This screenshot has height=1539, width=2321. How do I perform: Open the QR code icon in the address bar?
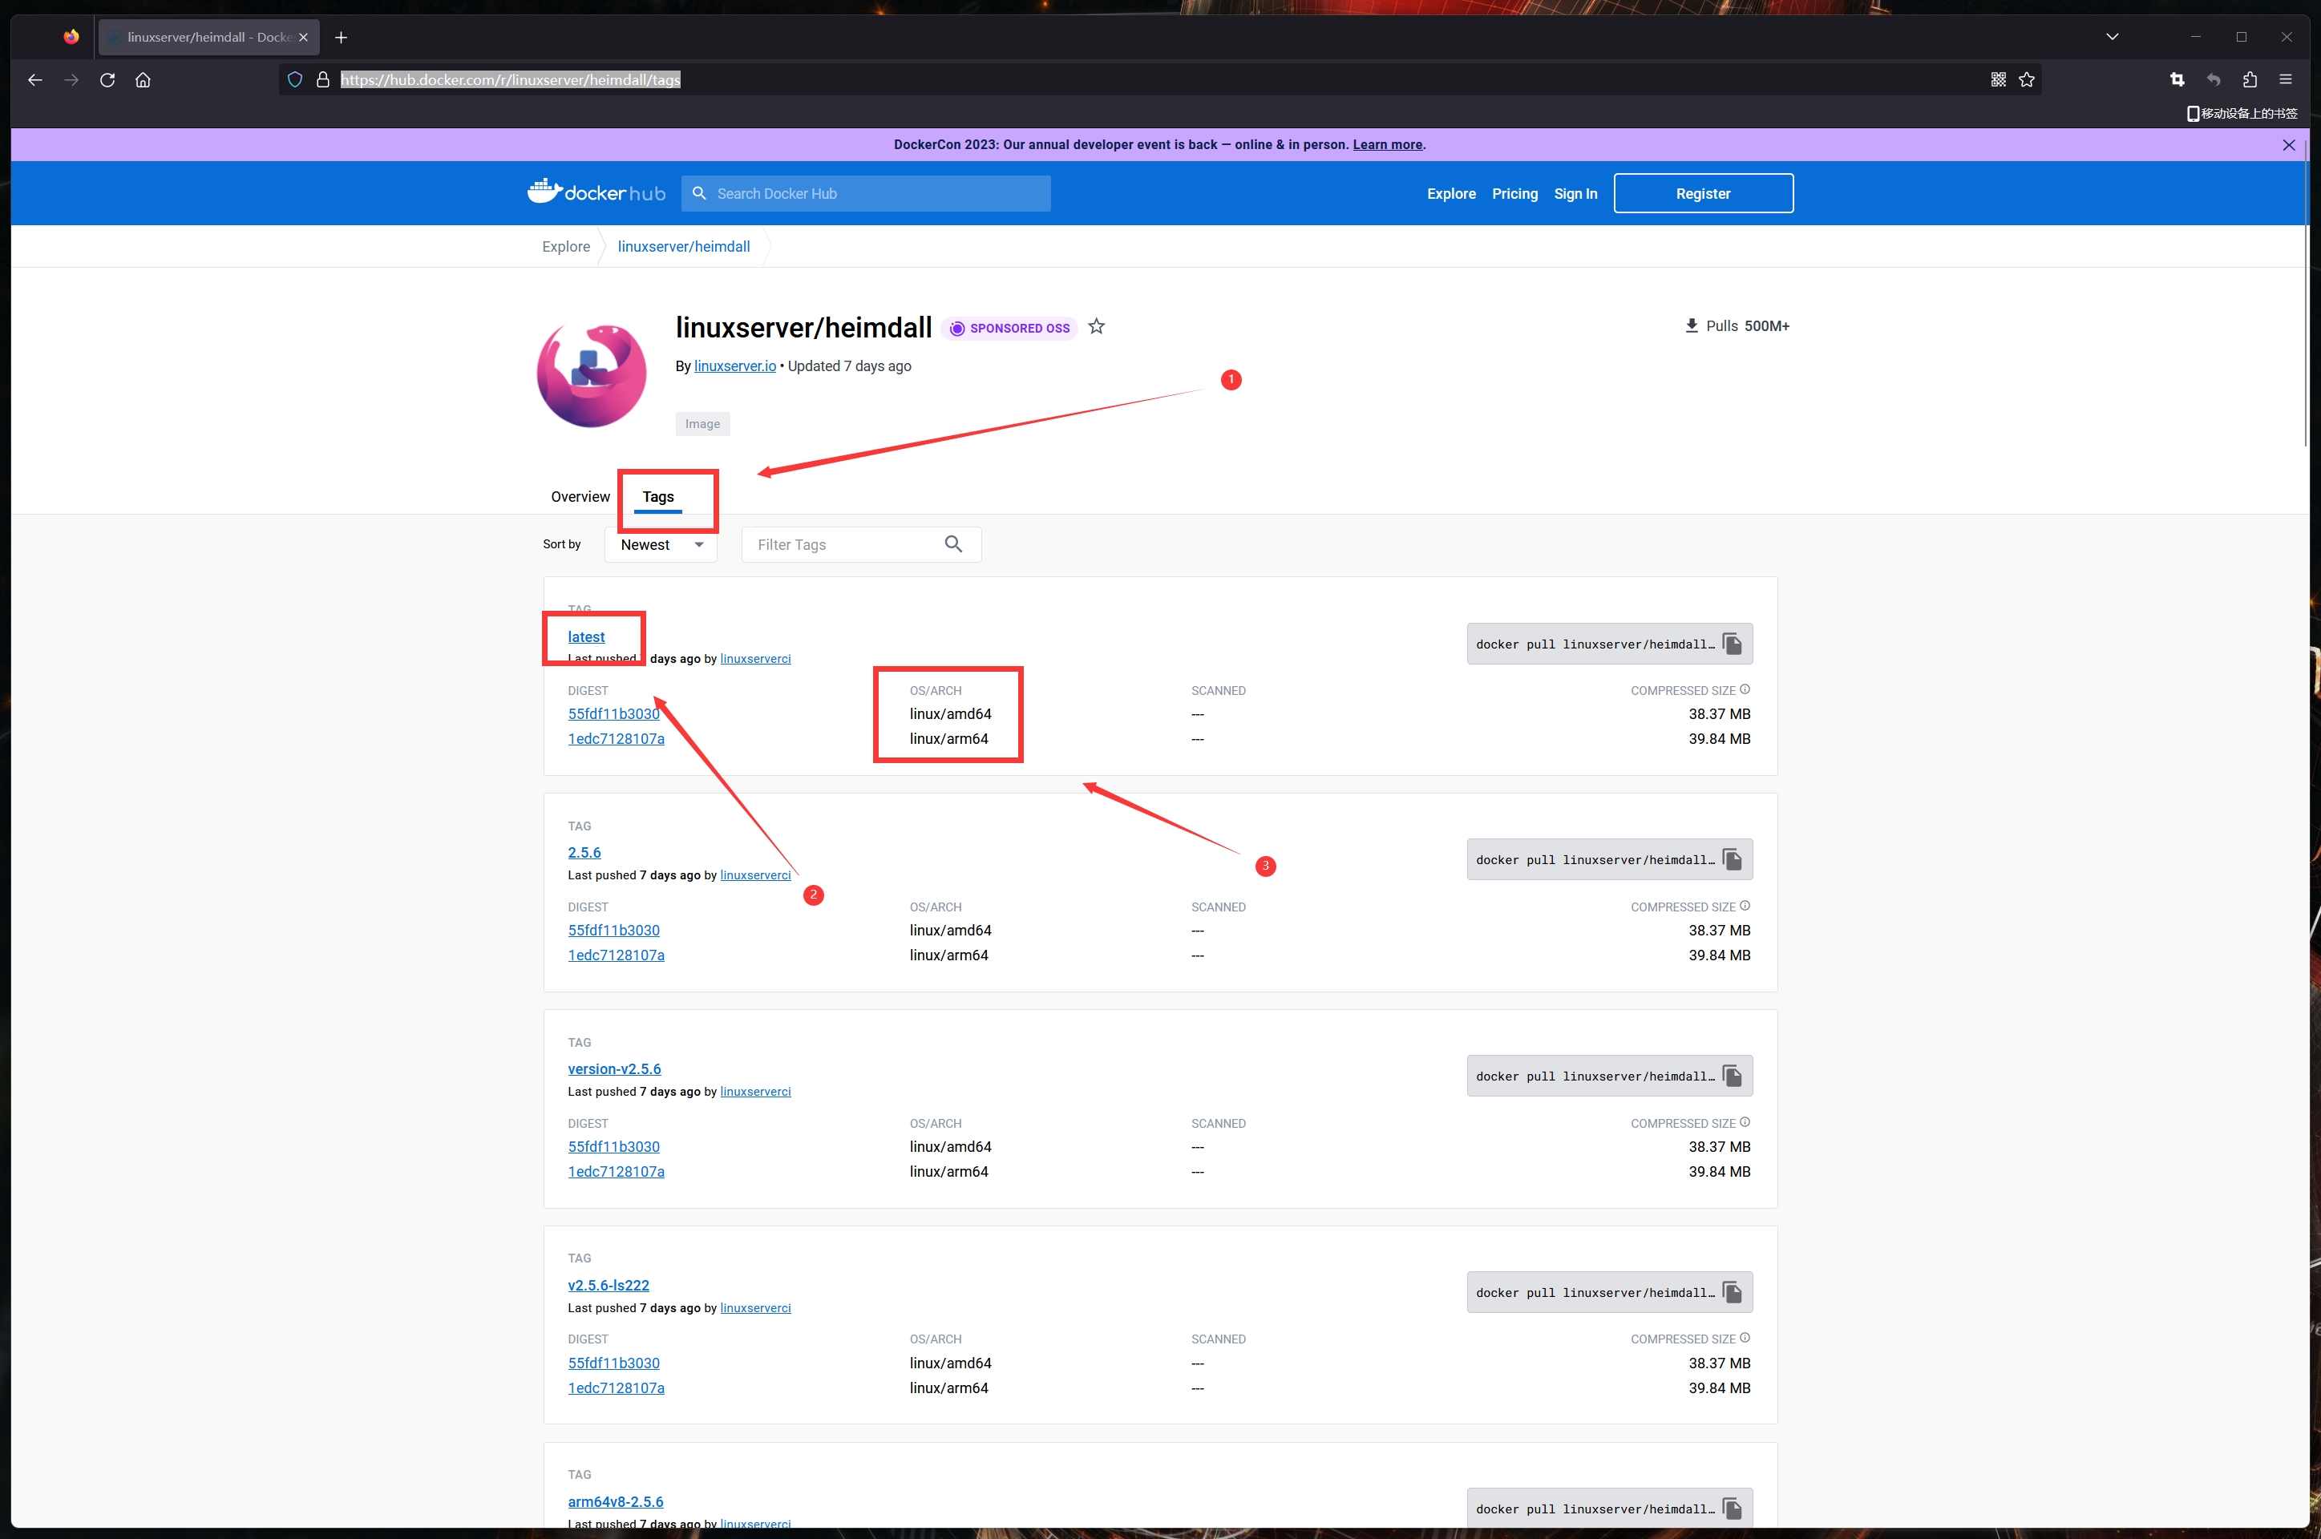point(1998,79)
